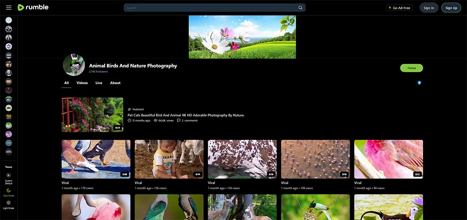Open the About tab
The image size is (467, 220).
pos(115,83)
